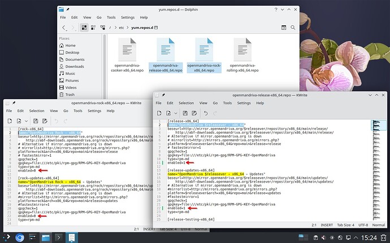Pin the release.repo KWrite window

163,95
